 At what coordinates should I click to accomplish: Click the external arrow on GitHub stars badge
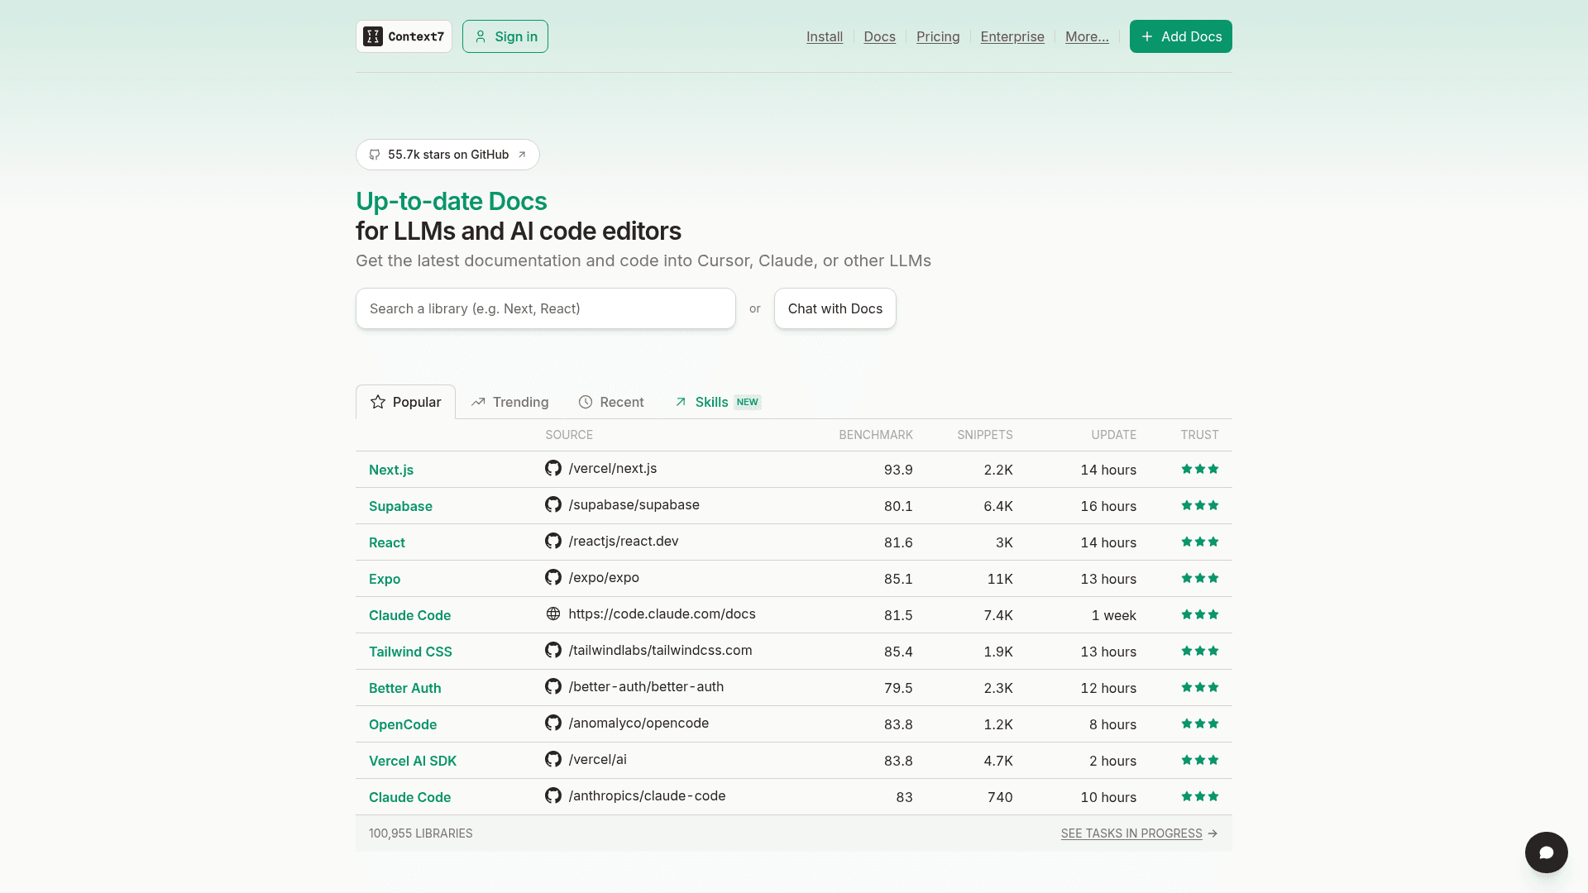522,155
